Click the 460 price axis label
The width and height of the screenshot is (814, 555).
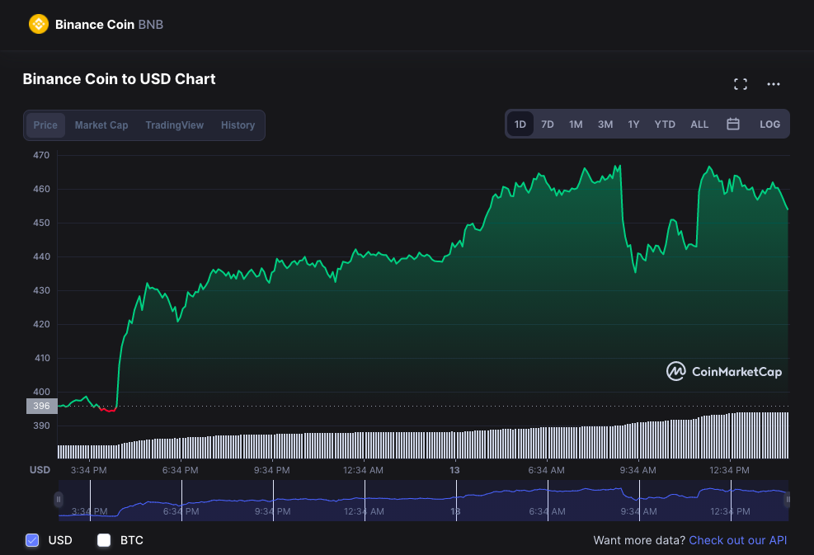tap(41, 189)
